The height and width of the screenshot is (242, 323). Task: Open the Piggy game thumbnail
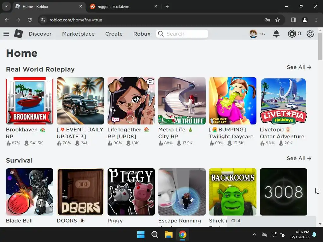tap(131, 192)
